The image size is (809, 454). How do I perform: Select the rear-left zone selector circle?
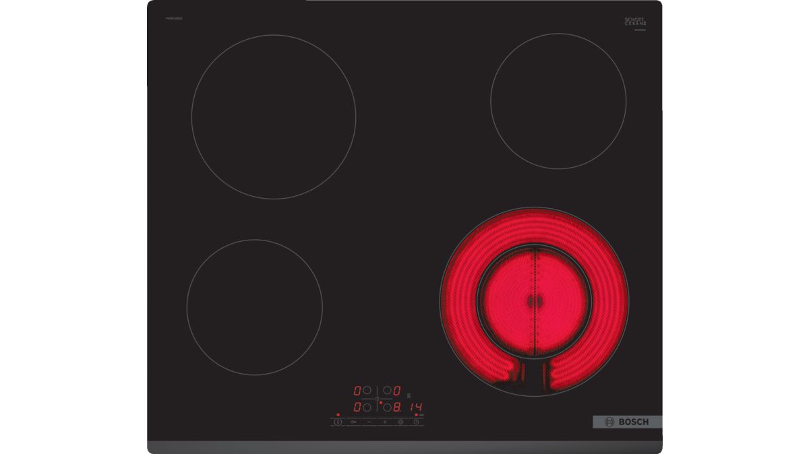[x=367, y=391]
